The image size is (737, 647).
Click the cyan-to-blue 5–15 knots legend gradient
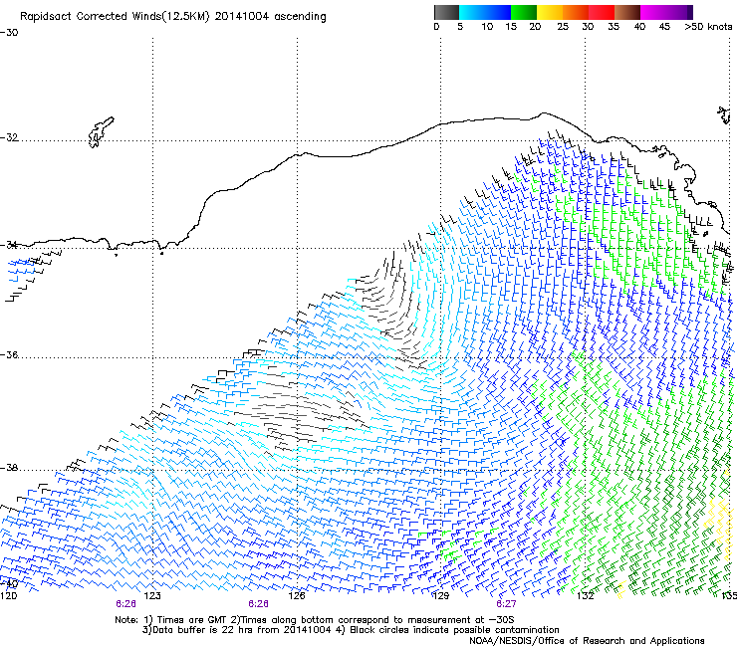tap(485, 12)
